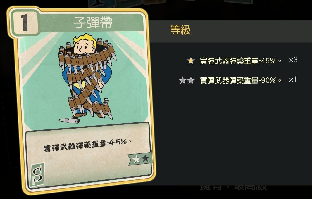Click the star ribbon on the card
This screenshot has width=312, height=199.
140,158
